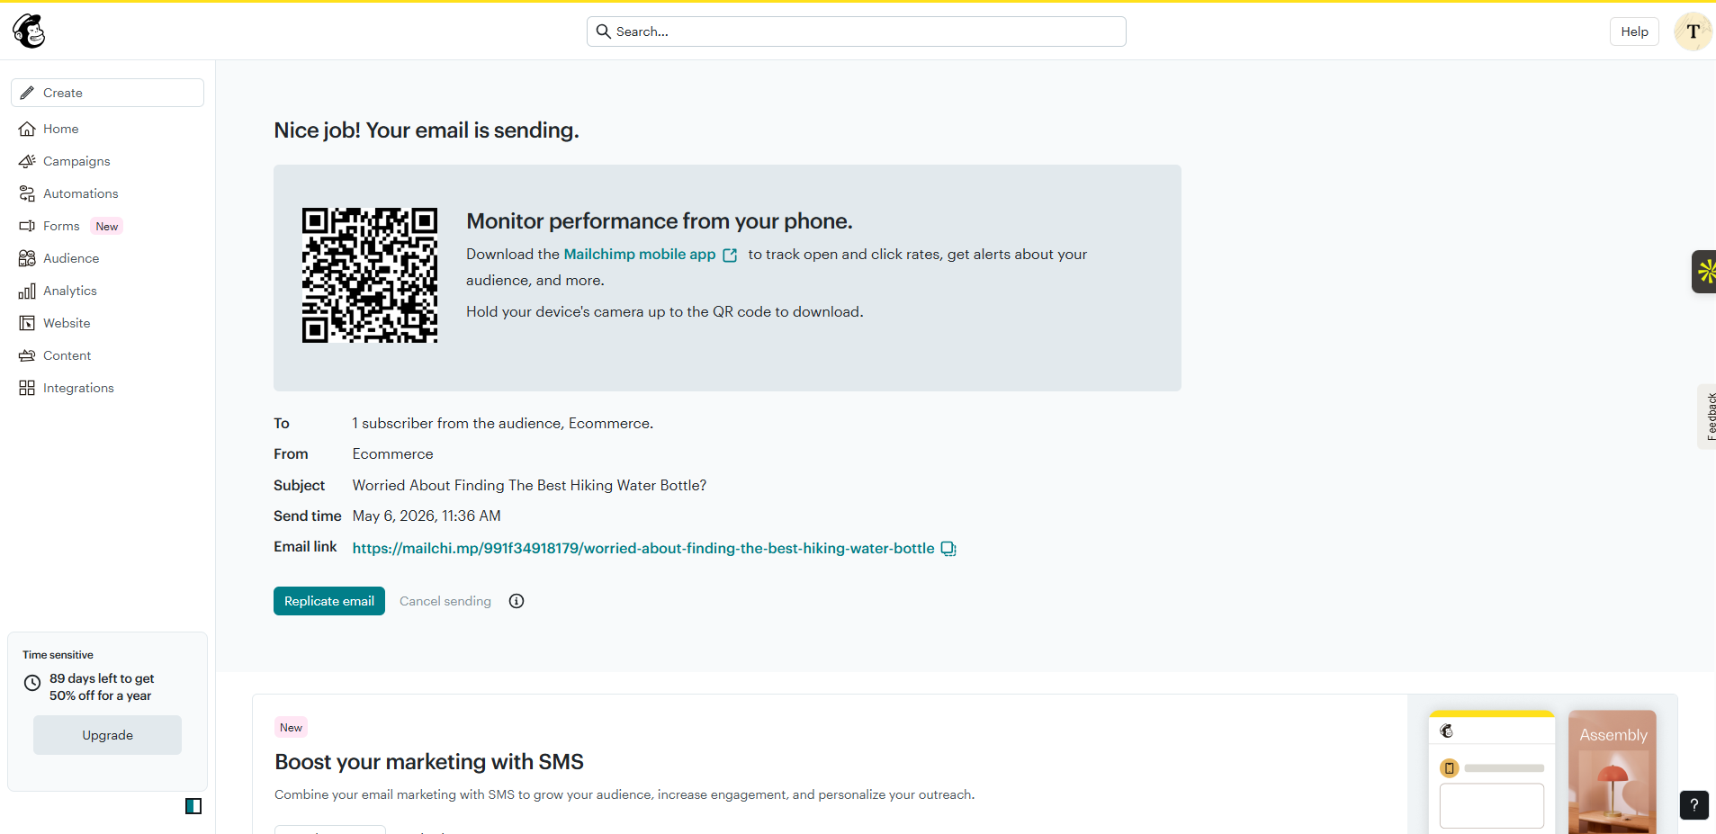The width and height of the screenshot is (1716, 834).
Task: Collapse the sidebar with the panel icon
Action: tap(193, 806)
